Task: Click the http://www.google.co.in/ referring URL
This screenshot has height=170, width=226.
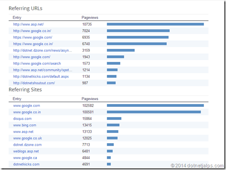Action: pyautogui.click(x=32, y=31)
